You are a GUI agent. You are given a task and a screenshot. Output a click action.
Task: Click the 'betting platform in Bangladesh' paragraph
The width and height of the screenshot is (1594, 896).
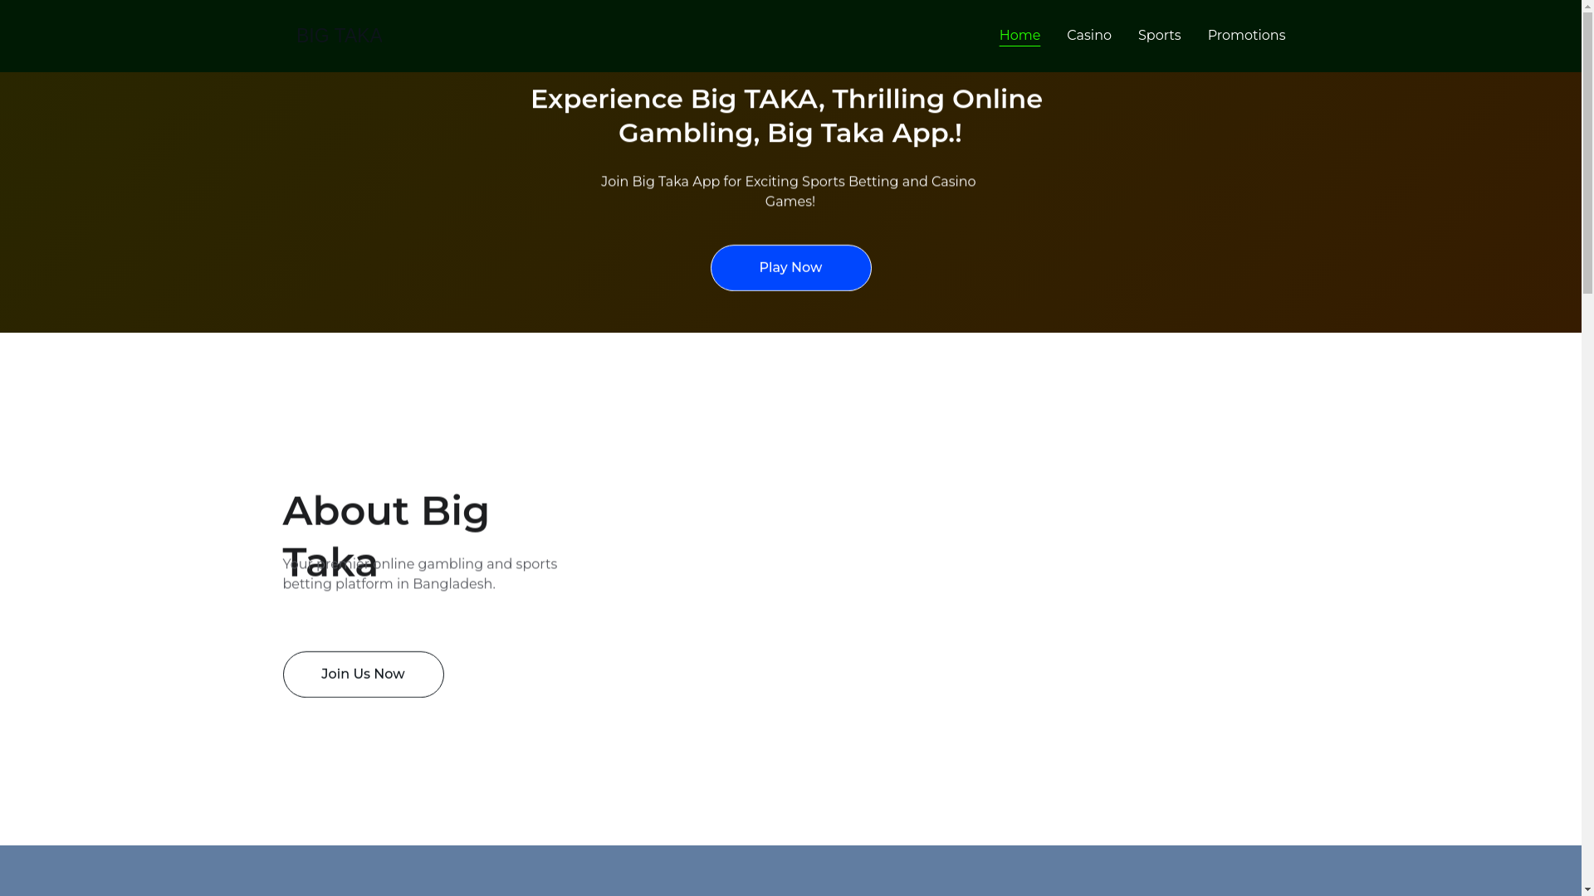coord(420,574)
